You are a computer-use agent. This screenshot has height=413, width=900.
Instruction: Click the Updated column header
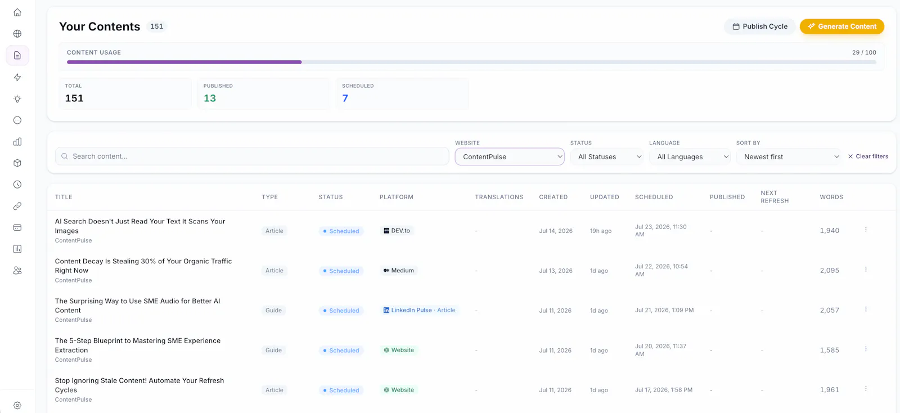click(x=605, y=197)
